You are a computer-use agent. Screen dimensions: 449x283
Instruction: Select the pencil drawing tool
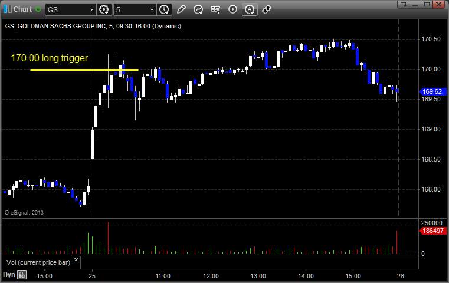pos(181,9)
